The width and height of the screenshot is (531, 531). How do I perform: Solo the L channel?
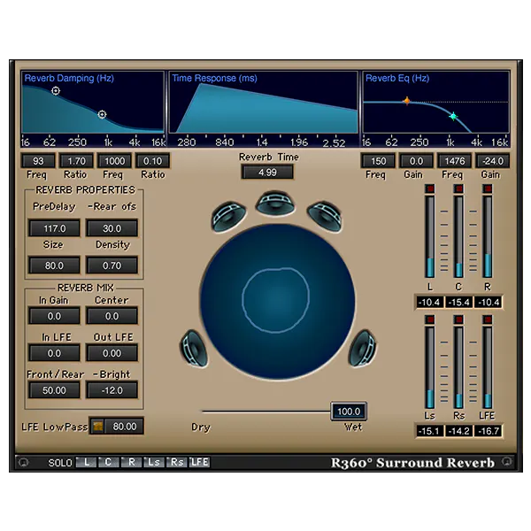coord(87,462)
